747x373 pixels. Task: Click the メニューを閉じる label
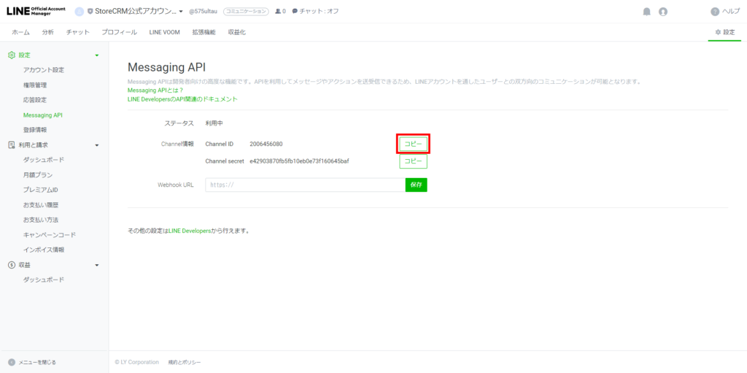37,363
